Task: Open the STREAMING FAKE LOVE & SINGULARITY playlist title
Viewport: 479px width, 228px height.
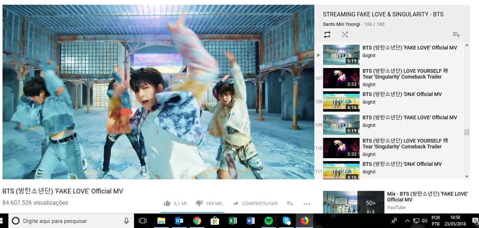Action: (383, 14)
